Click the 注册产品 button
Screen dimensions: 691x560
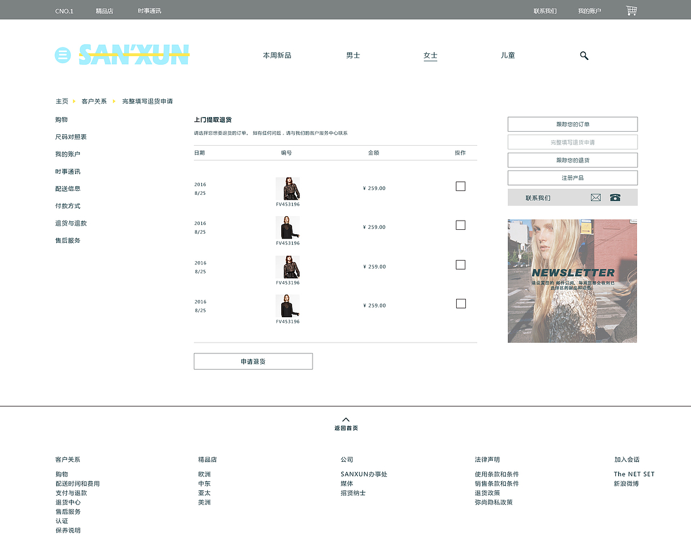pos(573,178)
